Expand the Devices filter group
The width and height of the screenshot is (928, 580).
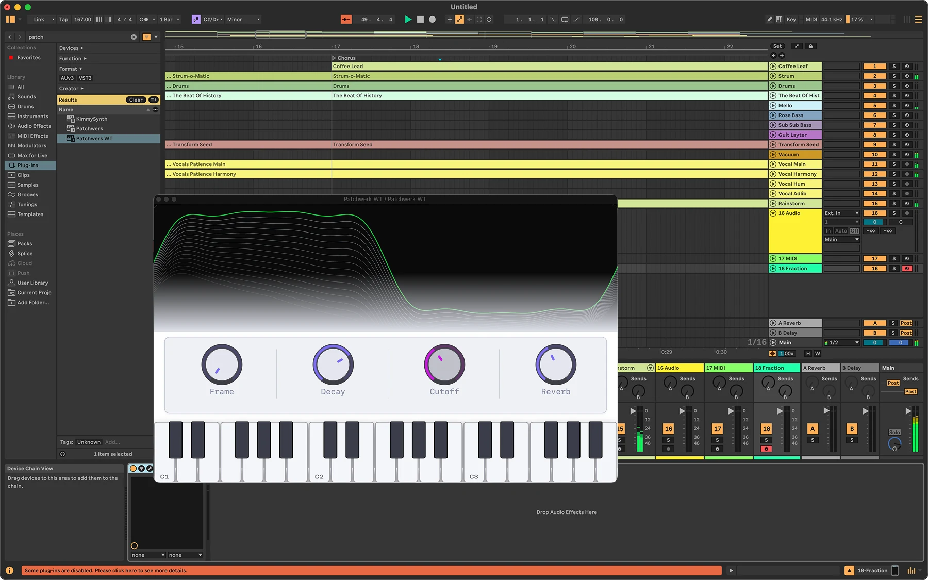coord(71,48)
